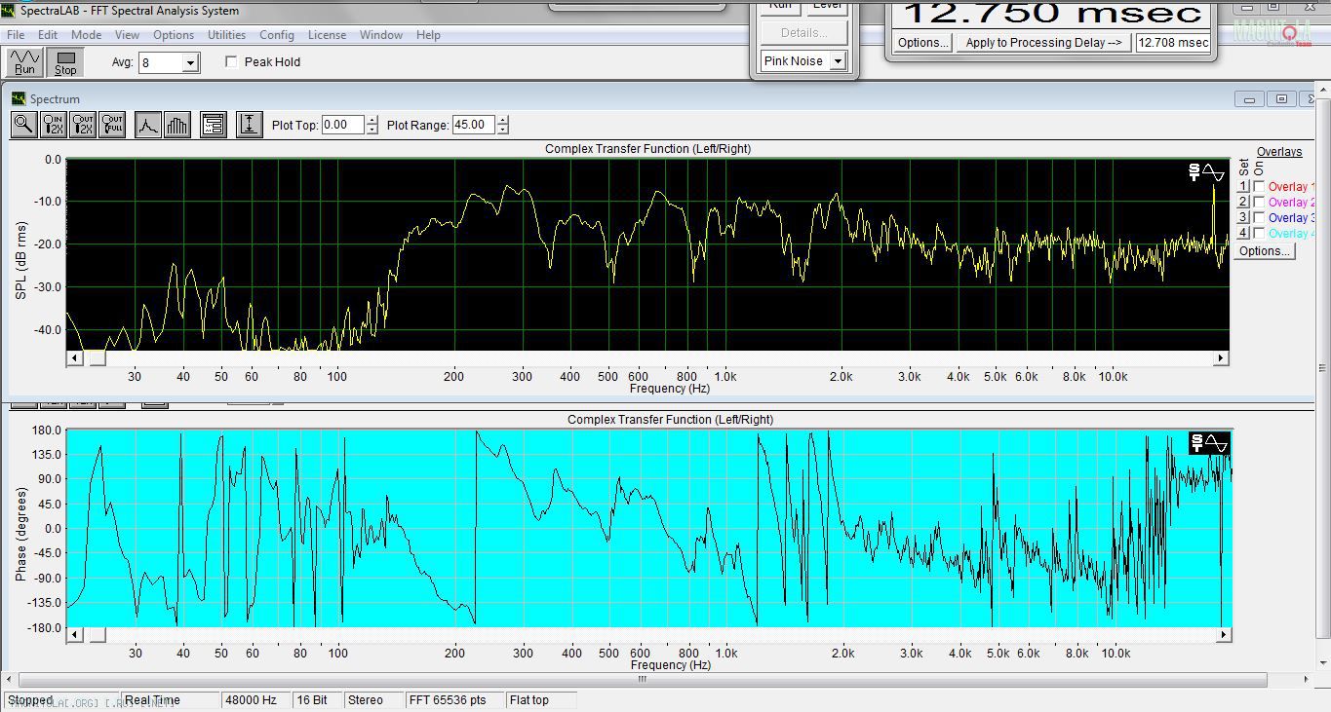Click Set overlay 4 button
The width and height of the screenshot is (1331, 712).
[1243, 233]
